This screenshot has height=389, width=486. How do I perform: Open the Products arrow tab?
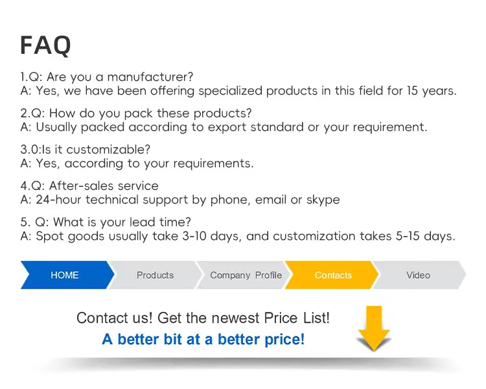(x=155, y=275)
